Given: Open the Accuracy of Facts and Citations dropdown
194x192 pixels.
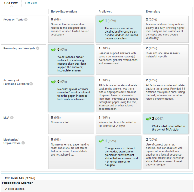Looking at the screenshot, I should (x=31, y=84).
